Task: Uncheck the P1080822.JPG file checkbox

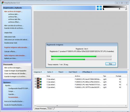Action: point(35,79)
